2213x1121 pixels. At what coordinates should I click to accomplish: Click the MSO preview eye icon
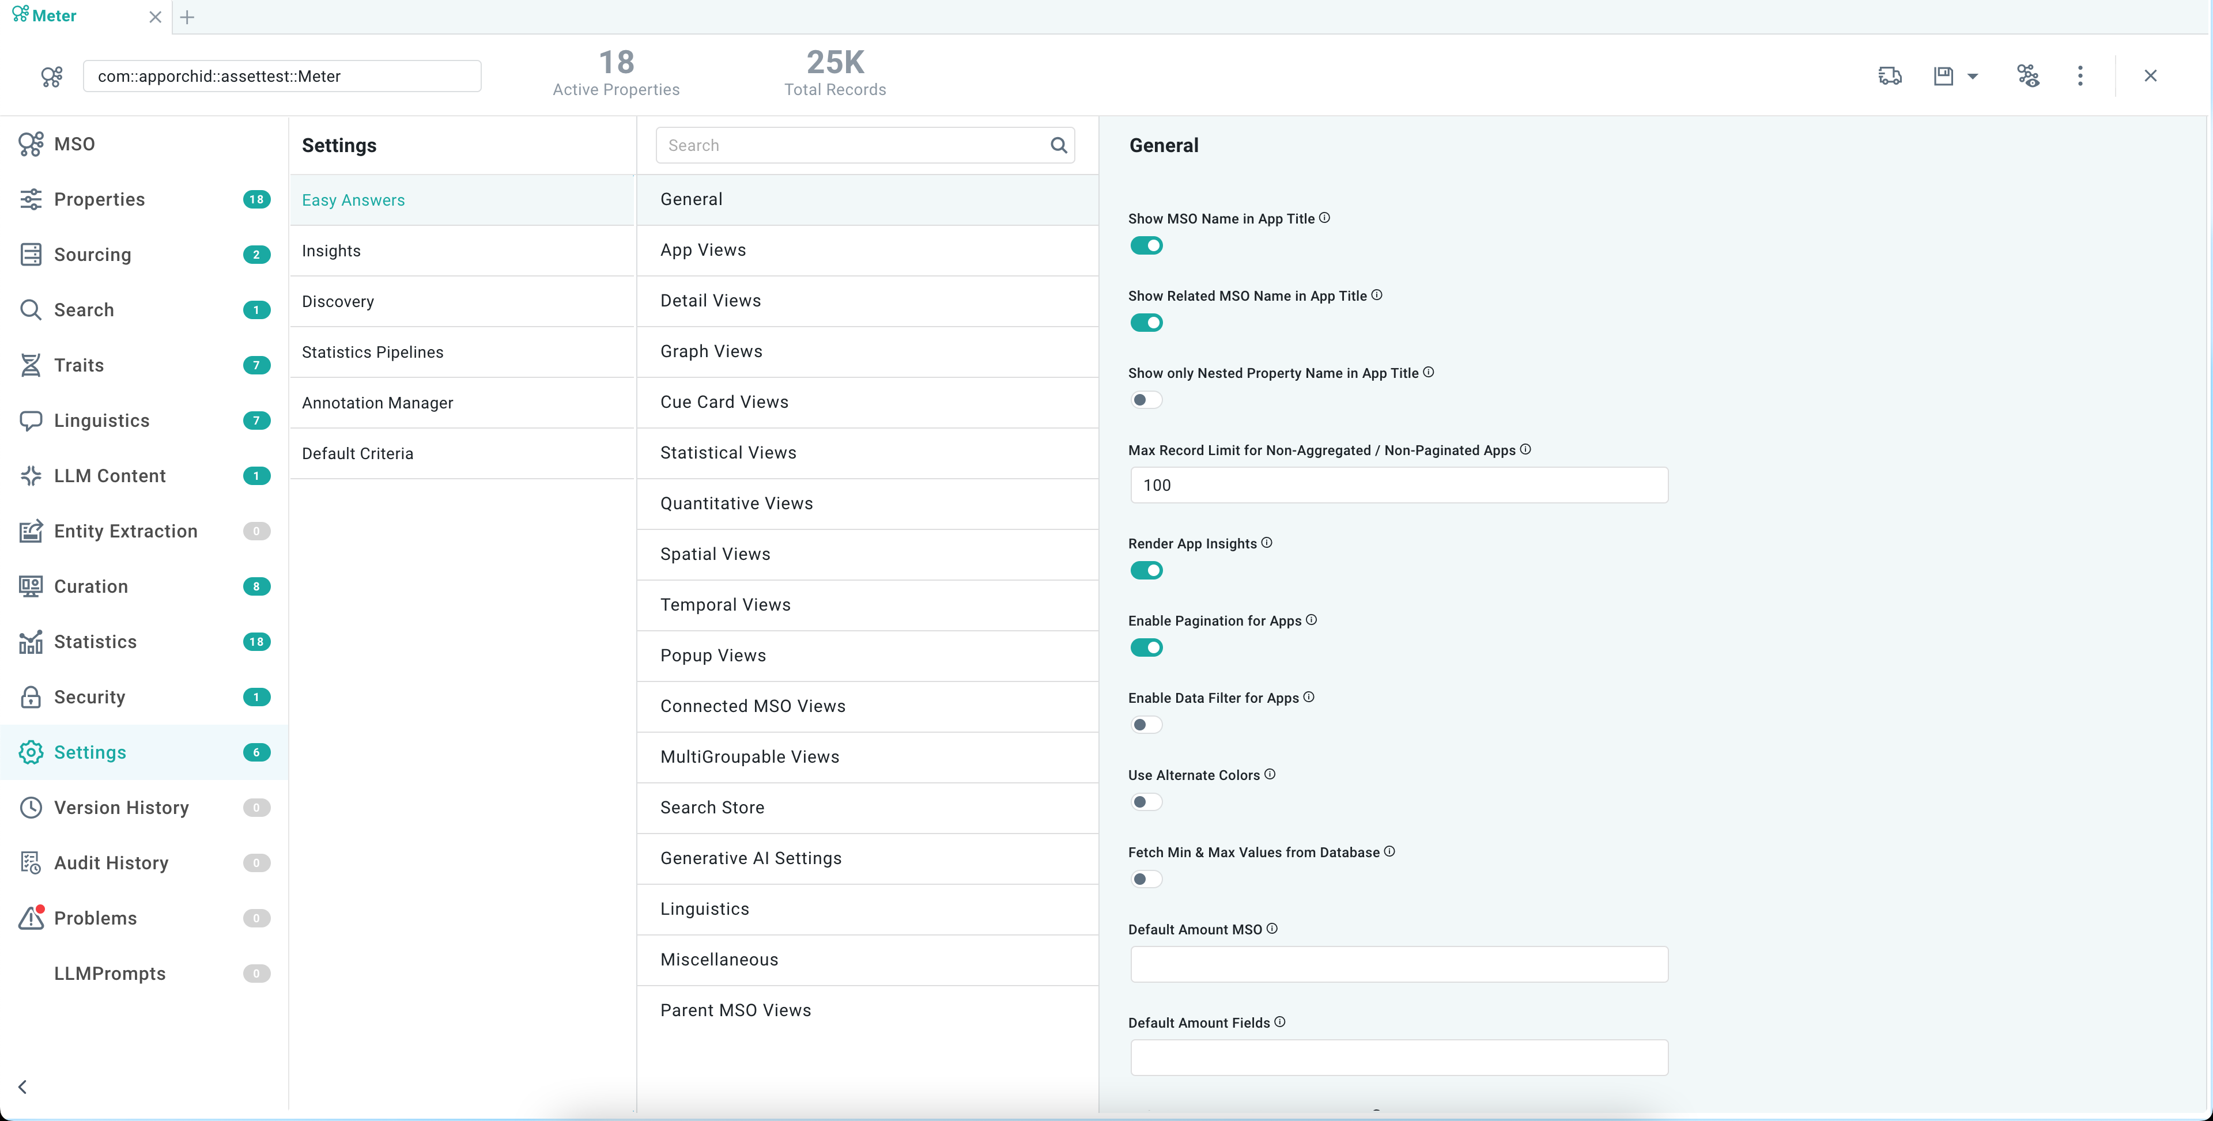click(x=2029, y=75)
